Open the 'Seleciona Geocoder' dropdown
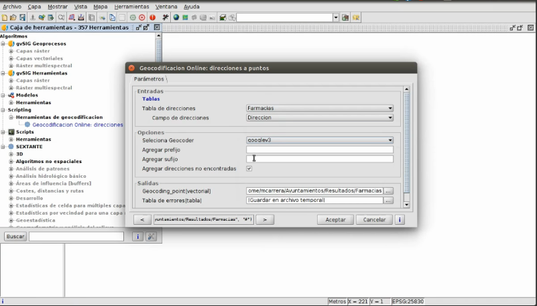Screen dimensions: 537x306 (x=319, y=140)
